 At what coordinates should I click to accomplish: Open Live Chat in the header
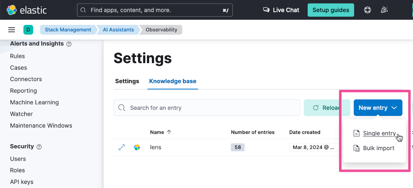(281, 10)
